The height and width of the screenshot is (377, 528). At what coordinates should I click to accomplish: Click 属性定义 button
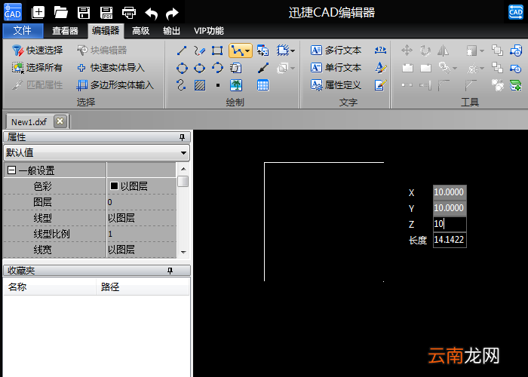pyautogui.click(x=336, y=85)
